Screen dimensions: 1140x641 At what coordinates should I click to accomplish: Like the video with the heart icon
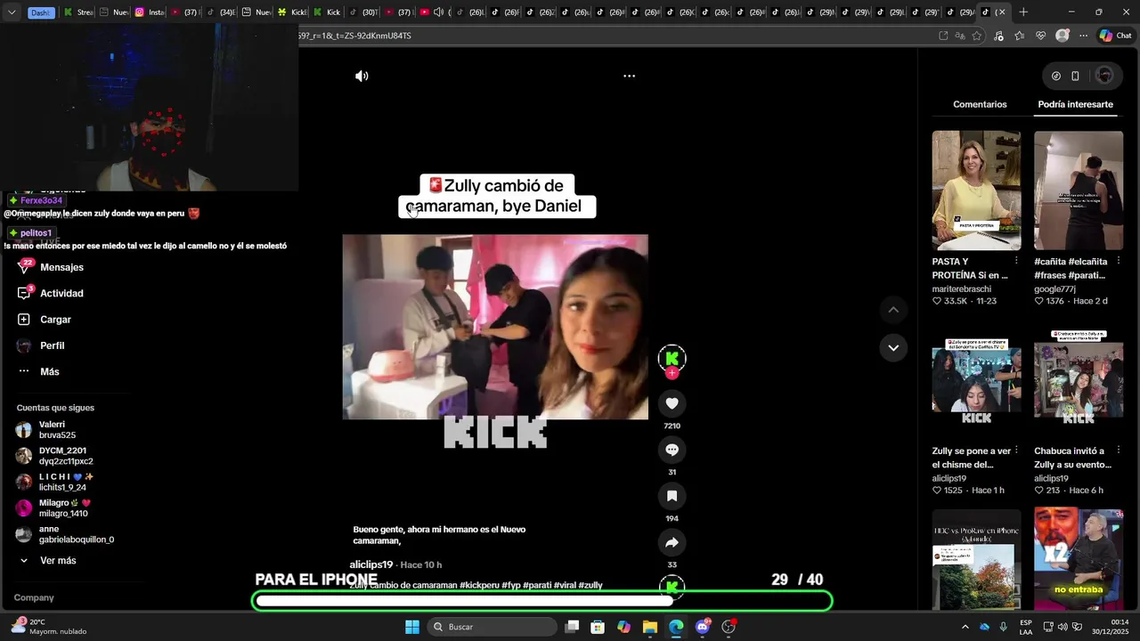coord(672,403)
